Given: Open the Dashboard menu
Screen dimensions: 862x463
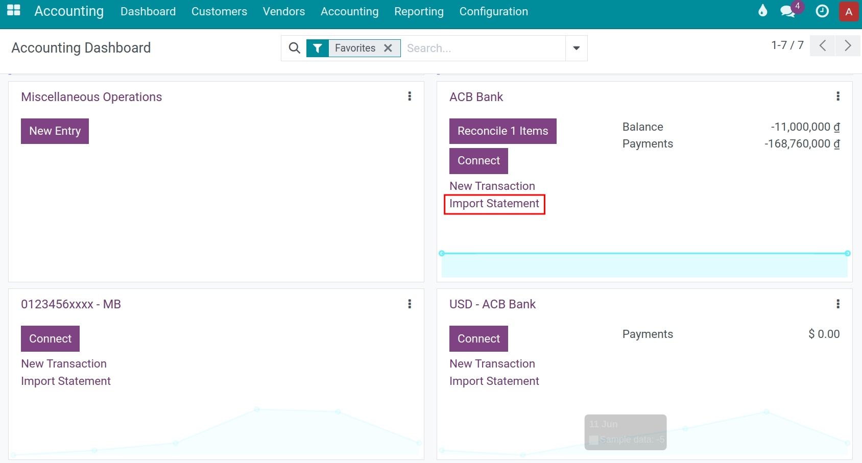Looking at the screenshot, I should point(148,11).
